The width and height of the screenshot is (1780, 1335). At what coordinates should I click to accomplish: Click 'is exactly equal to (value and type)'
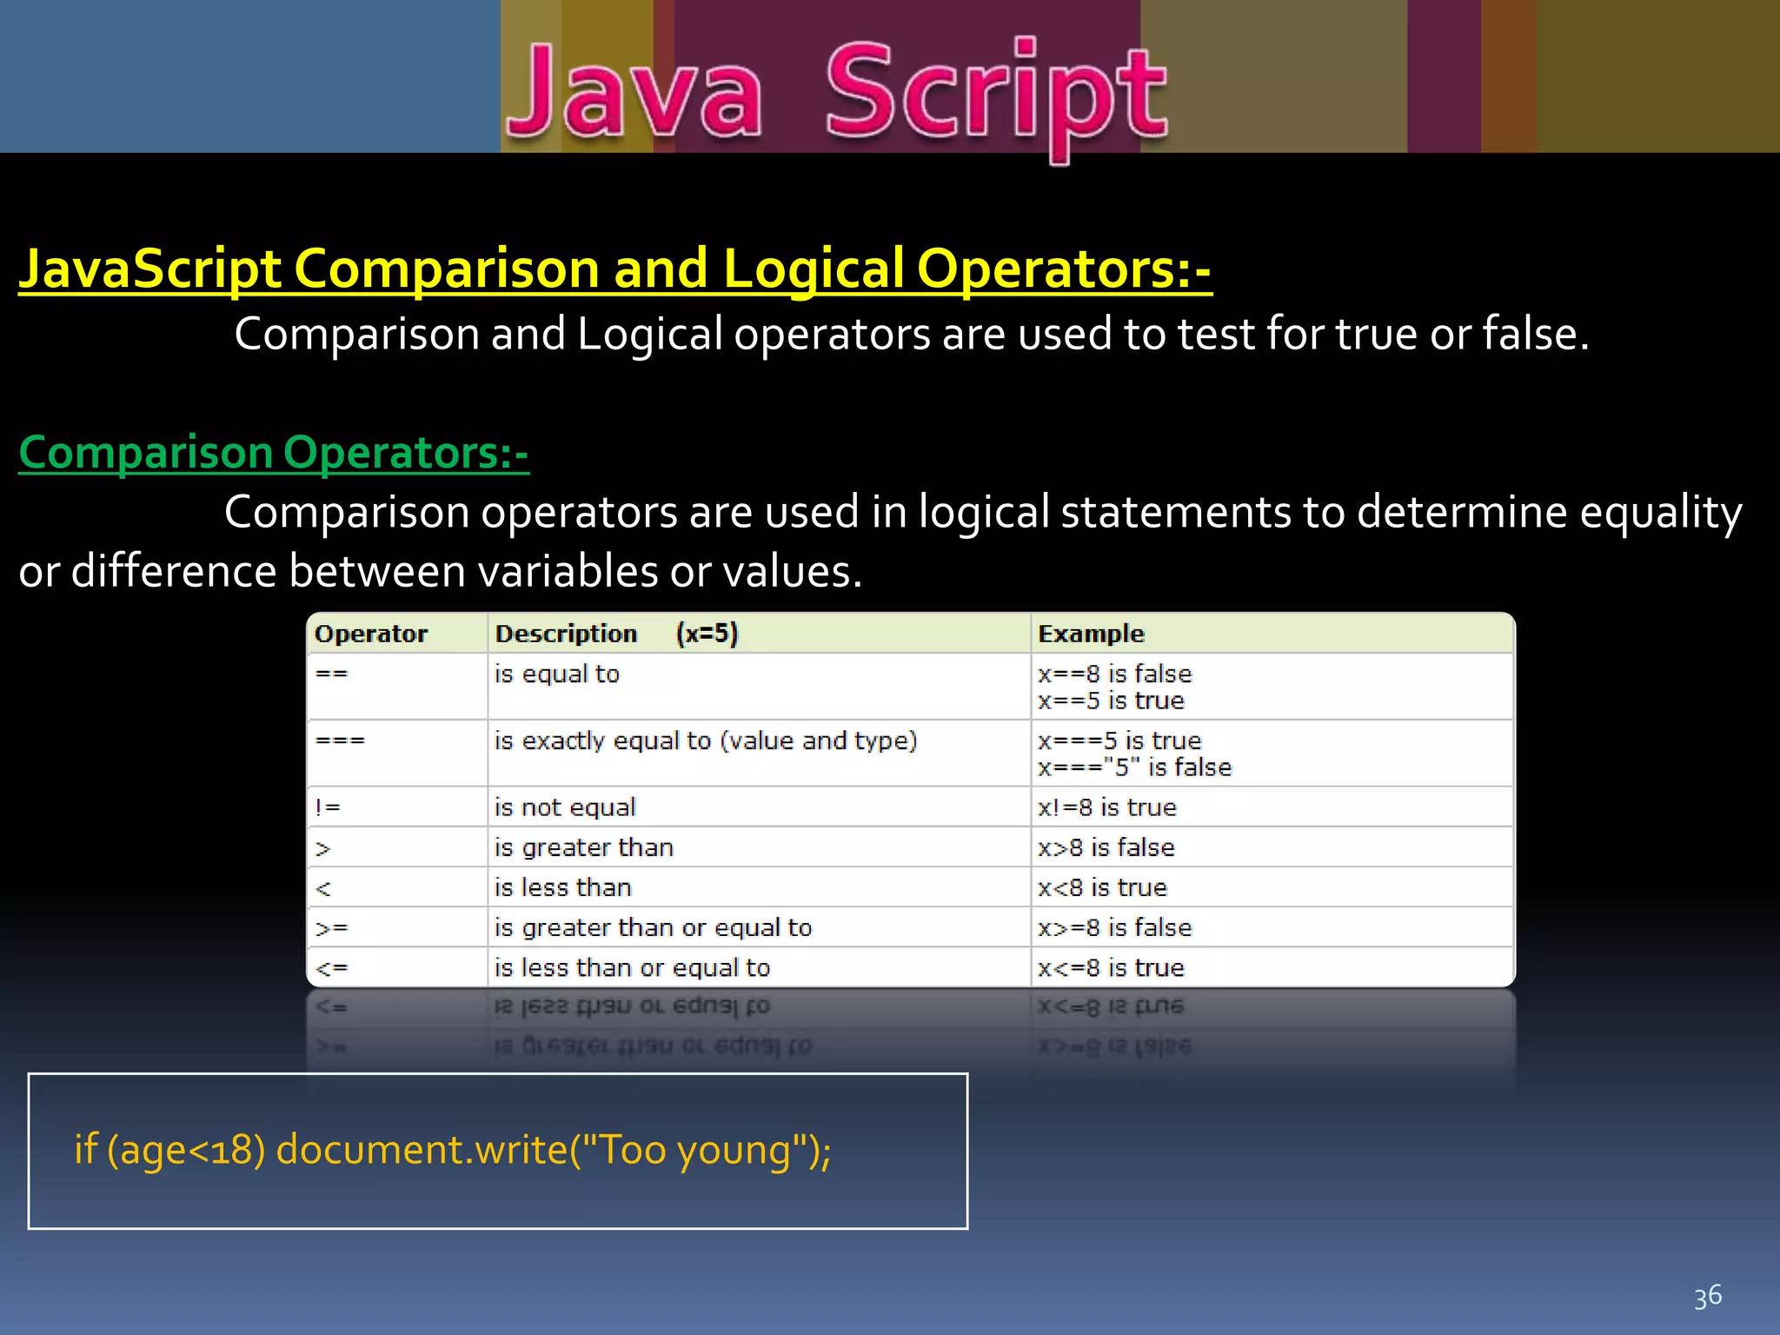[x=706, y=741]
